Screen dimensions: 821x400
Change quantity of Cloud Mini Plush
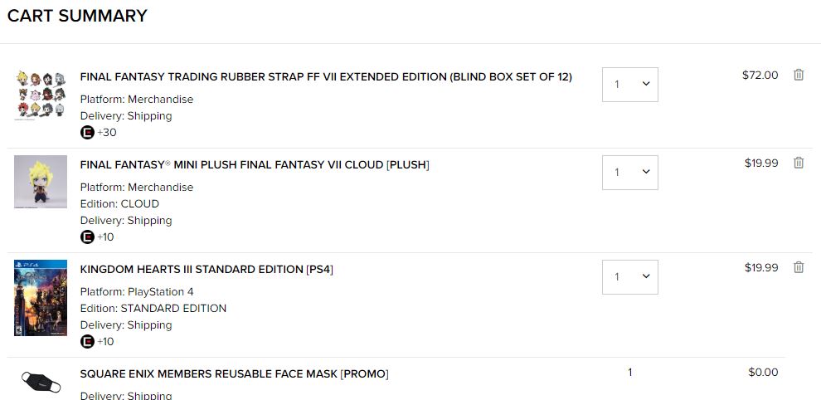pos(630,173)
